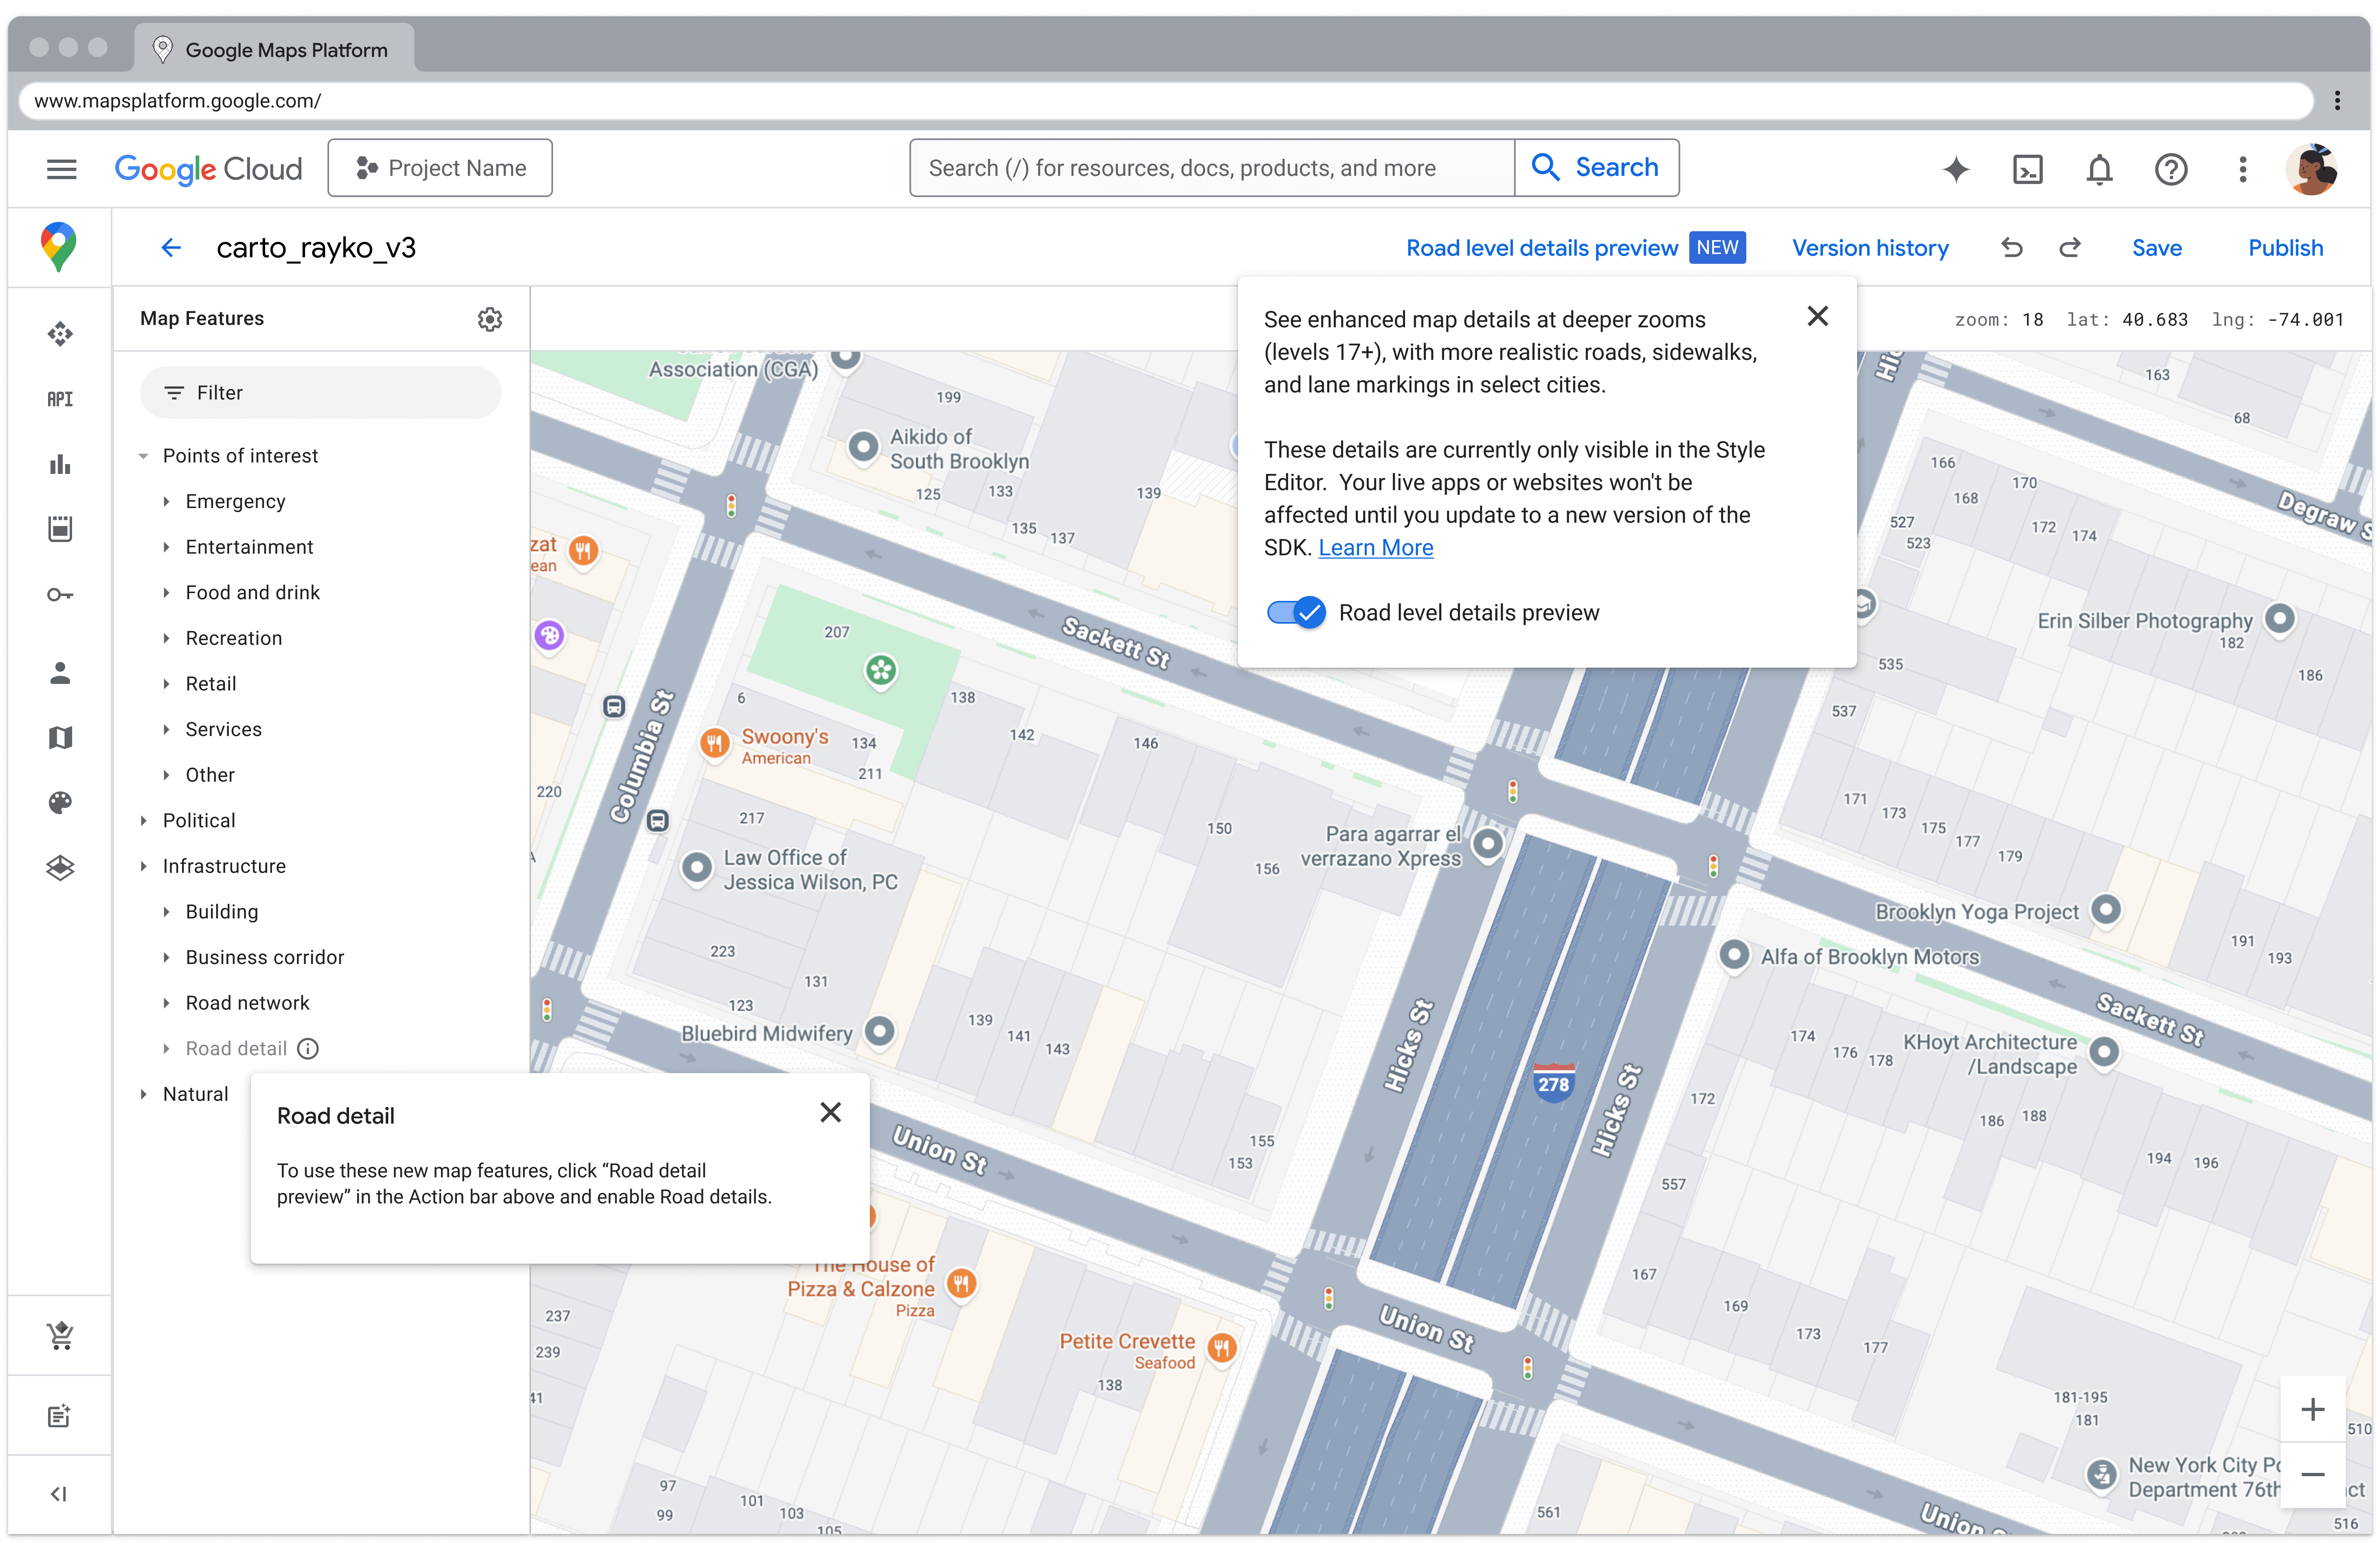Click the NEW badge
Screen dimensions: 2380x1547
[1717, 248]
